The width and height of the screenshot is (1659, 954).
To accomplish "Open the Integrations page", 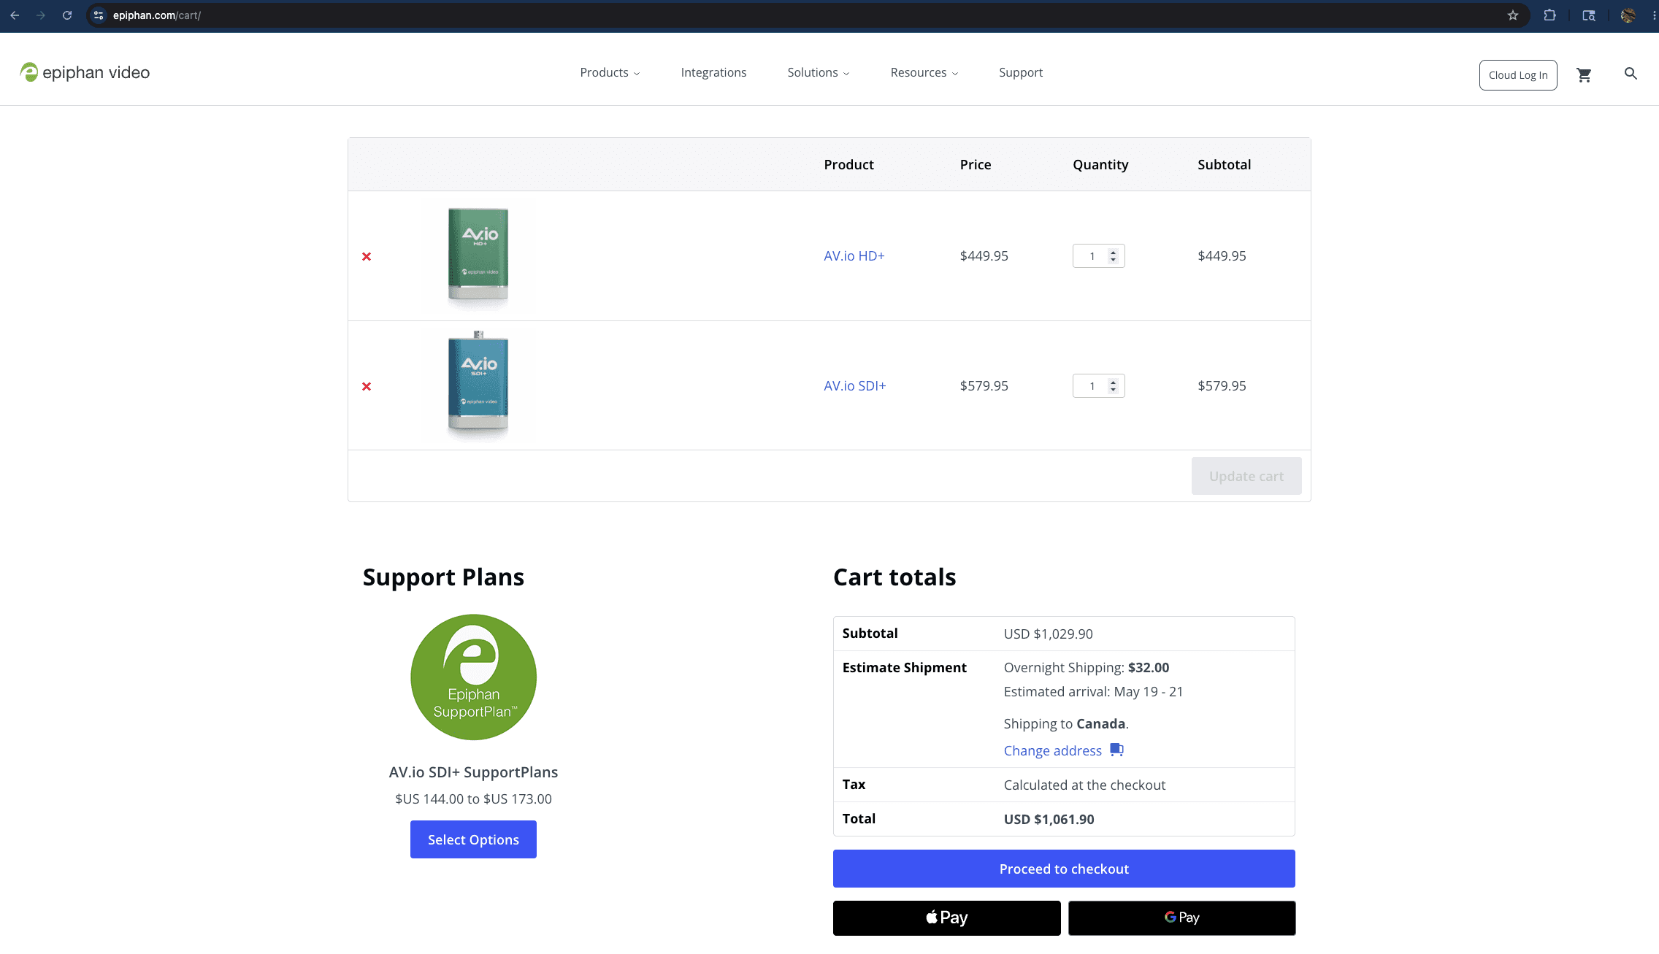I will [x=713, y=72].
